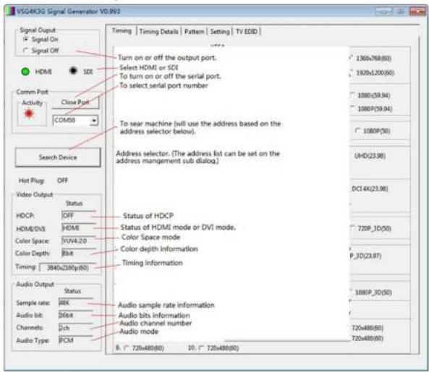Screen dimensions: 429x372
Task: Click the VSG4K3G application icon in title bar
Action: (x=10, y=12)
